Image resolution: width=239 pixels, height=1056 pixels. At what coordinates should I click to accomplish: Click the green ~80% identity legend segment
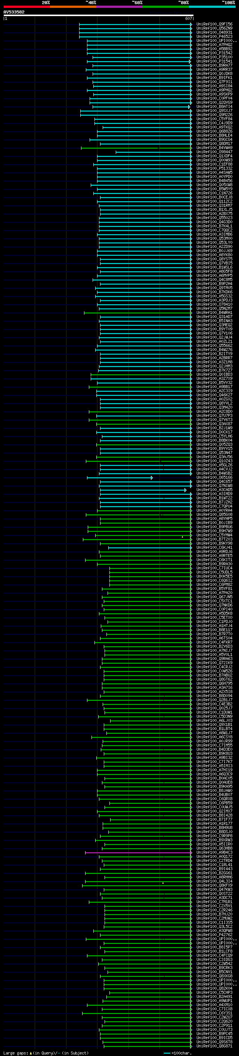point(166,7)
